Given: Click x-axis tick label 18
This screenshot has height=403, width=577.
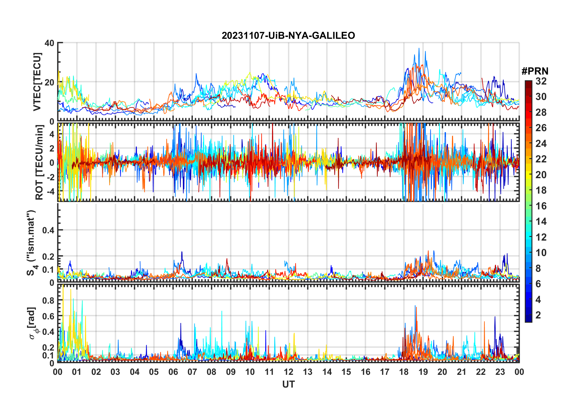Looking at the screenshot, I should [x=404, y=372].
